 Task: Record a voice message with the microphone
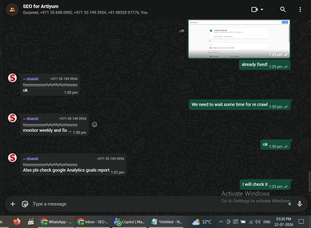pos(300,204)
